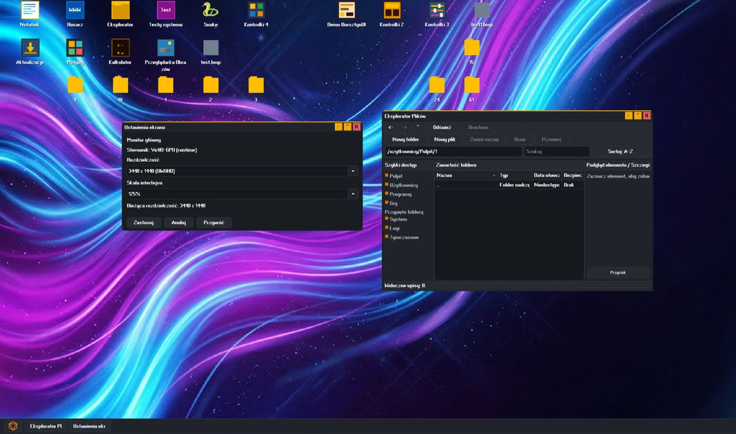This screenshot has width=736, height=434.
Task: Open the Notatnik desktop icon
Action: (30, 10)
